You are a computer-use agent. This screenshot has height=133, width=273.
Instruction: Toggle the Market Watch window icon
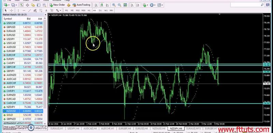click(21, 5)
